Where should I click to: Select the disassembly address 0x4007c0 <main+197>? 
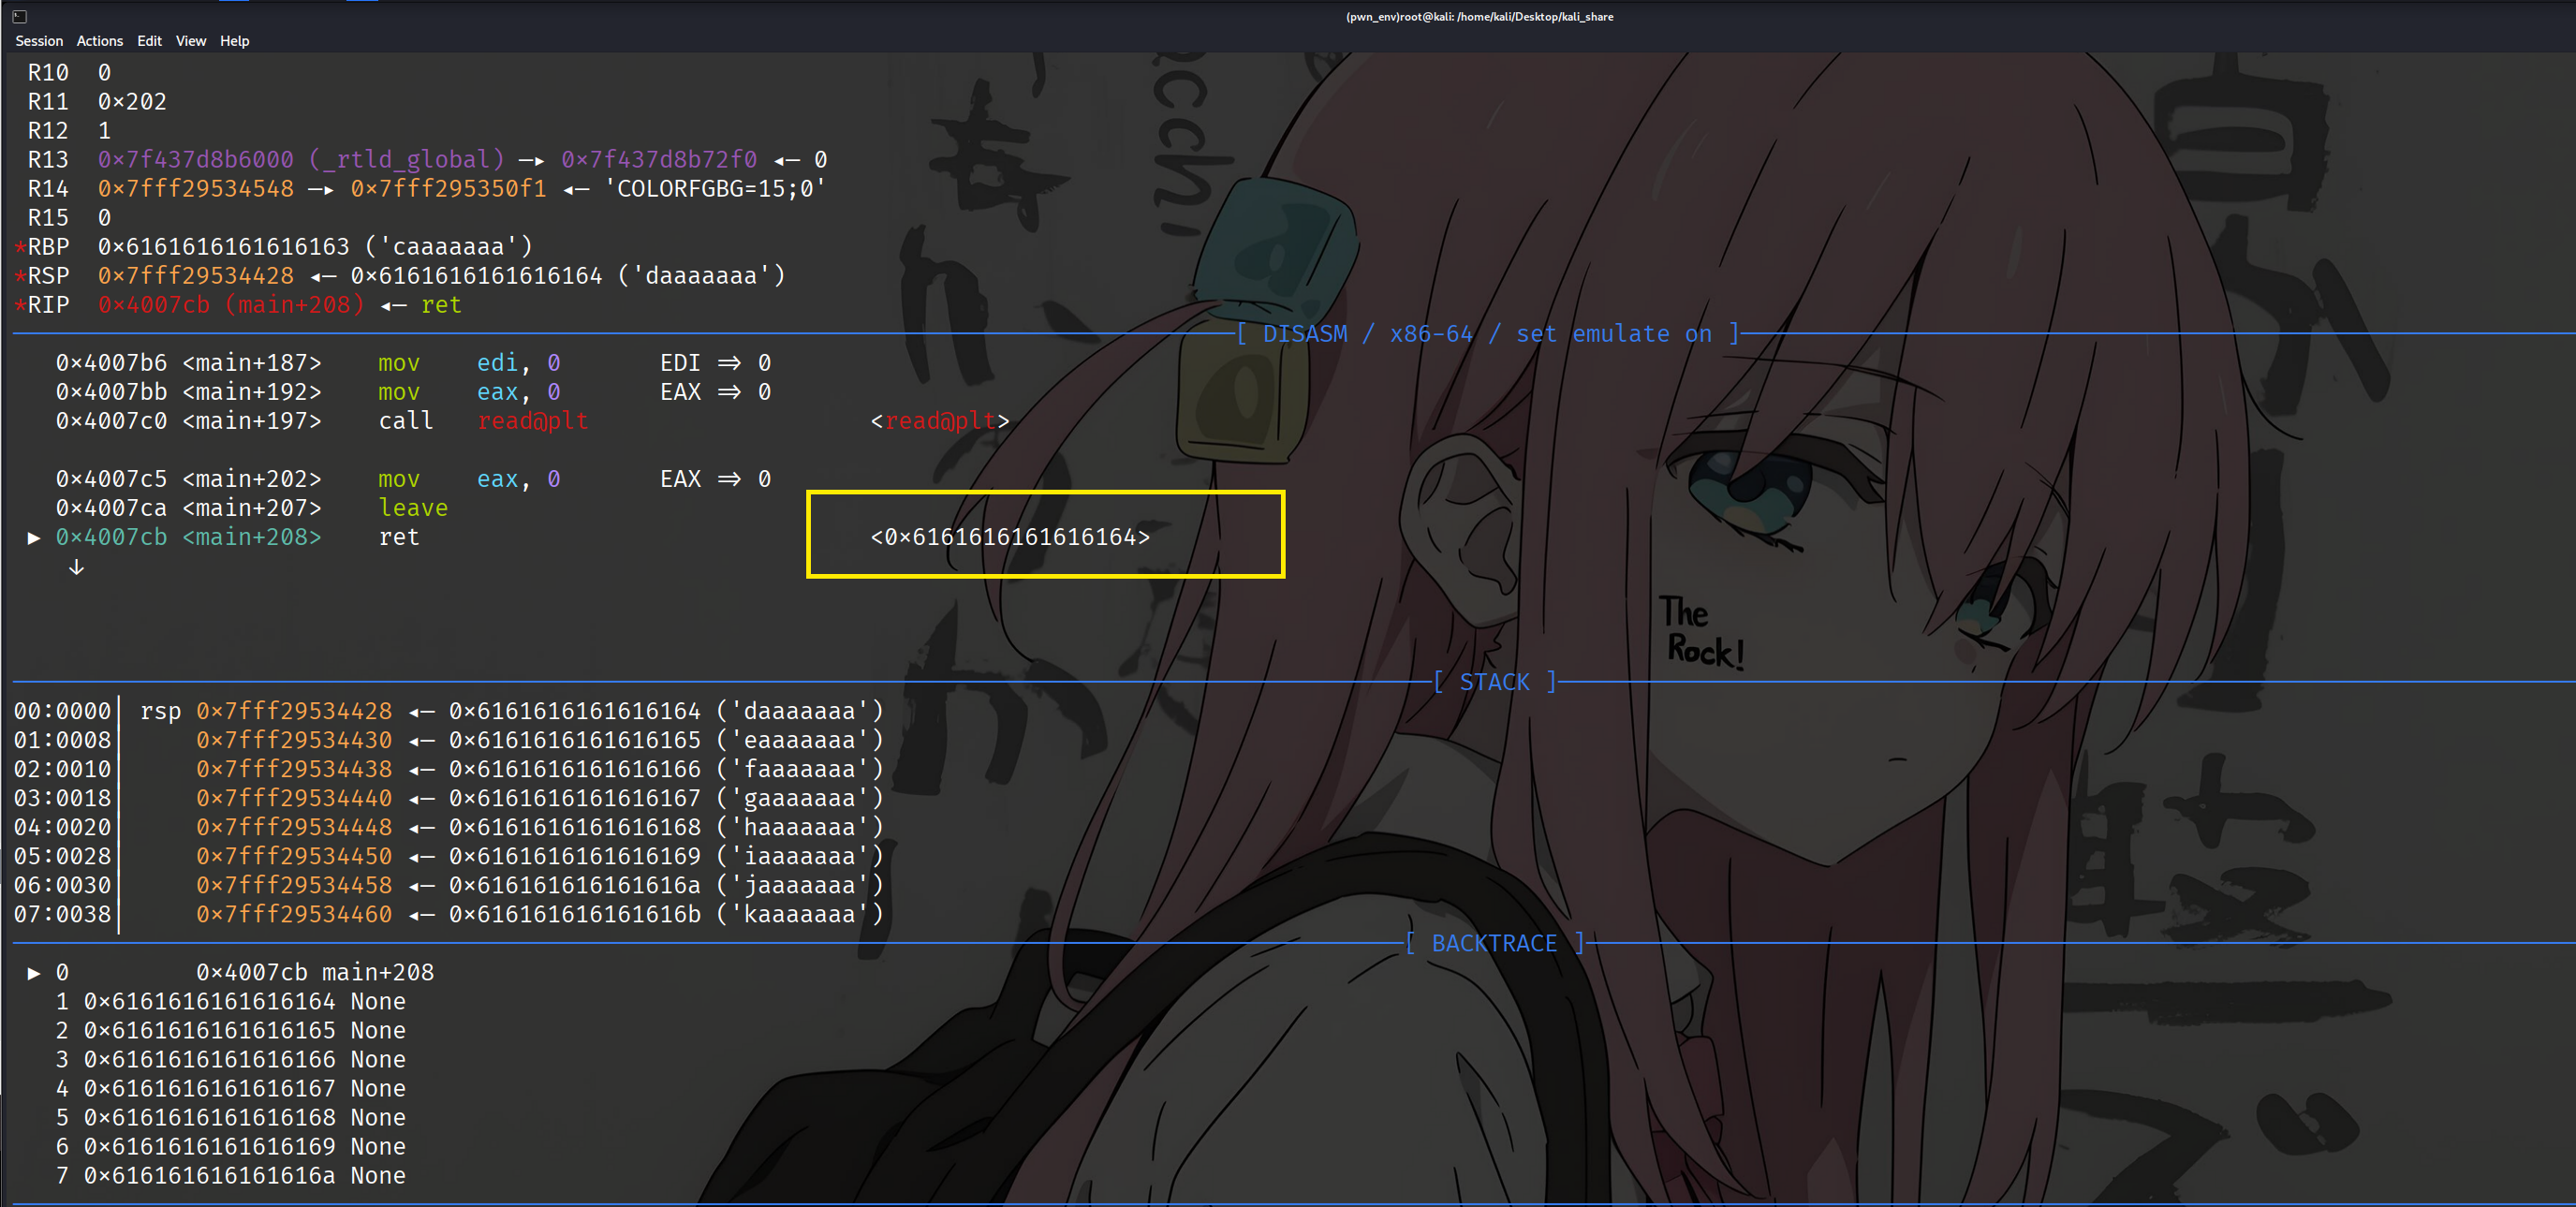click(x=189, y=421)
